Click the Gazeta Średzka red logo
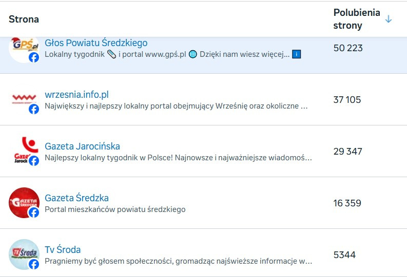This screenshot has height=277, width=407. point(22,201)
